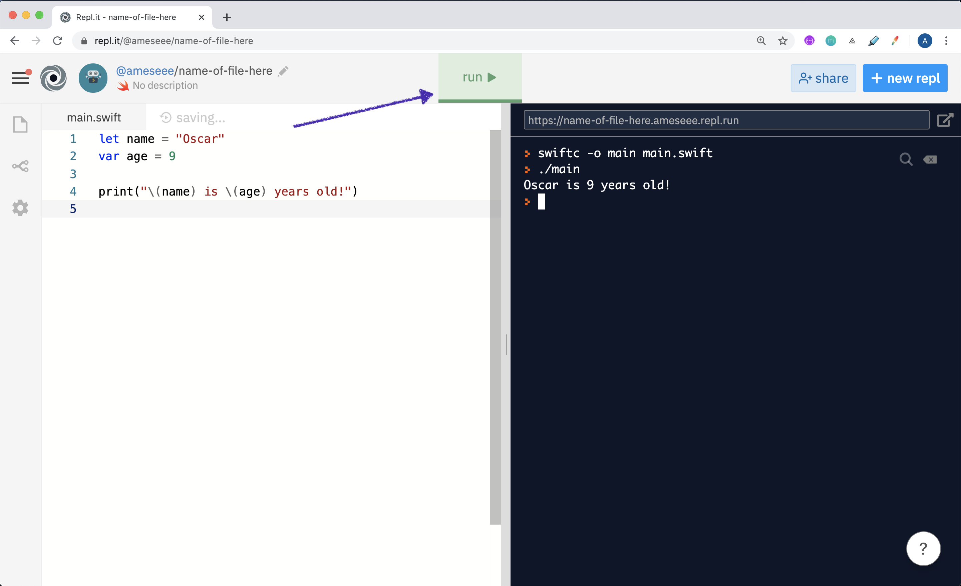Open the @ameseee profile link

coord(145,71)
